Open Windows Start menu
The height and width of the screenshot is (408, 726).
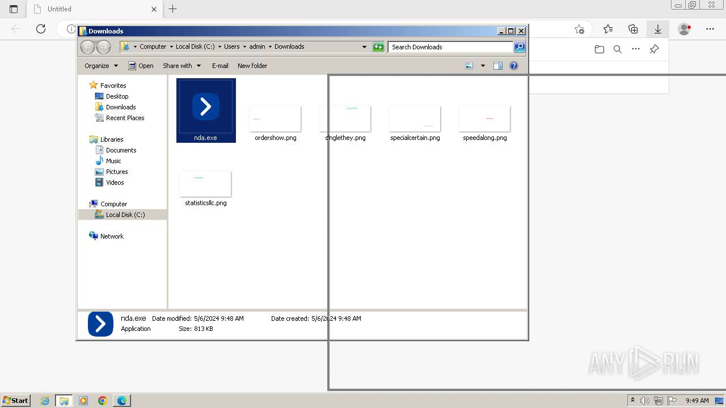pyautogui.click(x=15, y=400)
